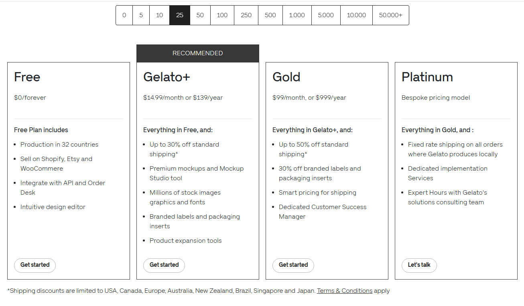Viewport: 524px width, 306px height.
Task: Select the 50.000+ orders option
Action: [391, 15]
